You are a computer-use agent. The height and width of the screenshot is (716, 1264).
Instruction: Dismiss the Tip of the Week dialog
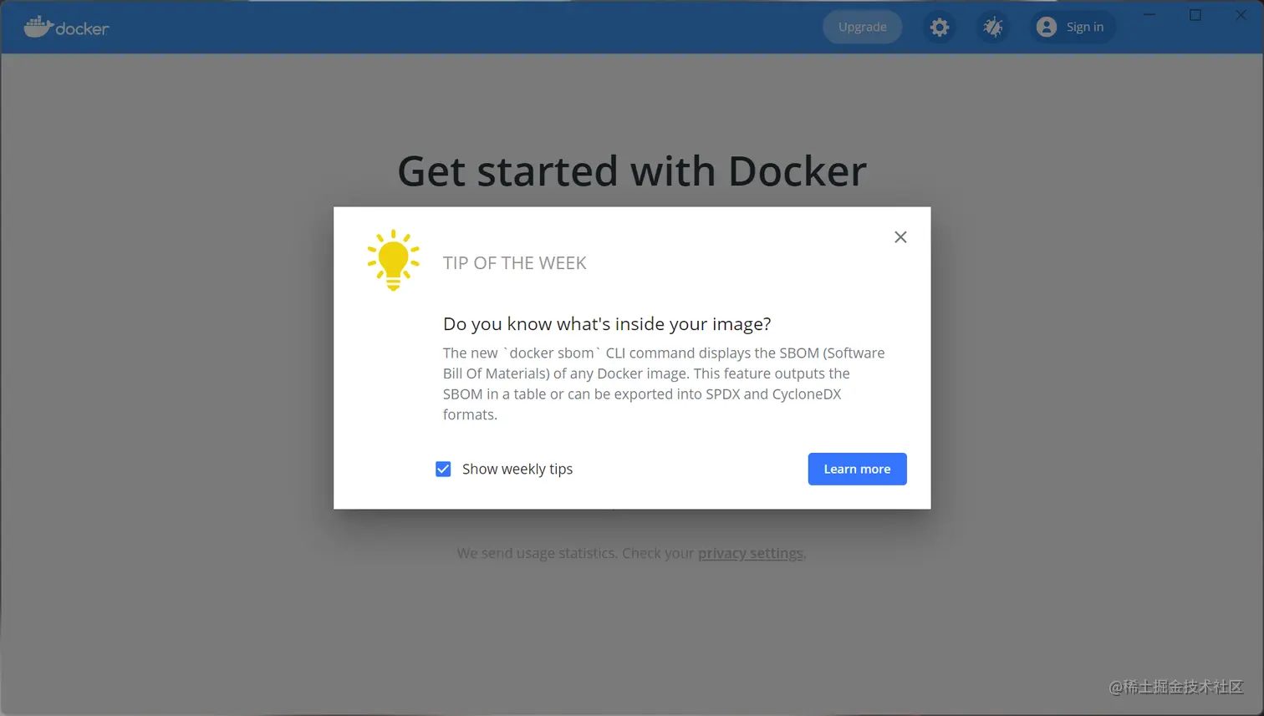point(900,237)
